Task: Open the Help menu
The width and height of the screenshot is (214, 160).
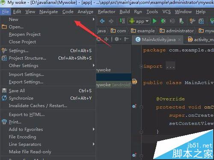Action: click(x=200, y=12)
